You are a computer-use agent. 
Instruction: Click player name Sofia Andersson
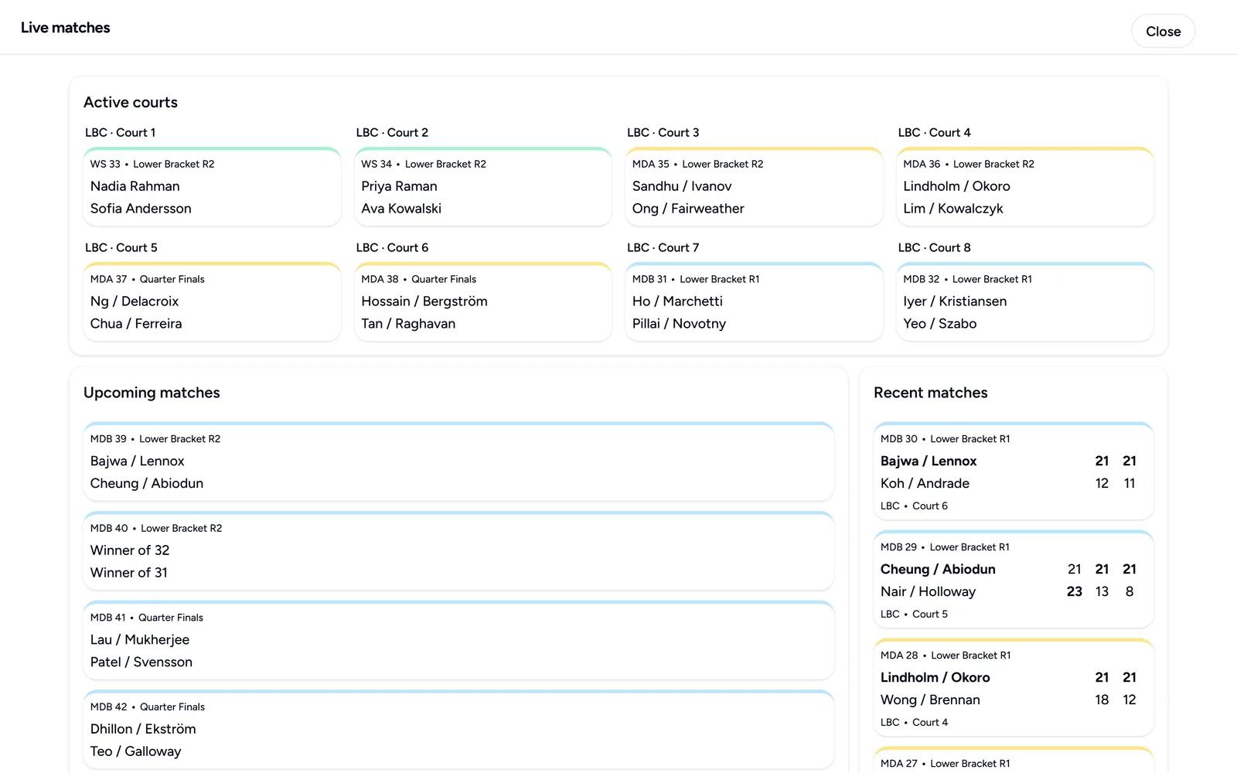[x=141, y=209]
